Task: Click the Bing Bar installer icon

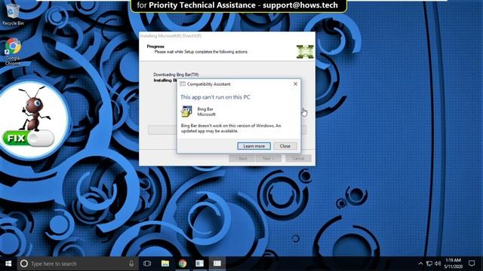Action: (186, 111)
